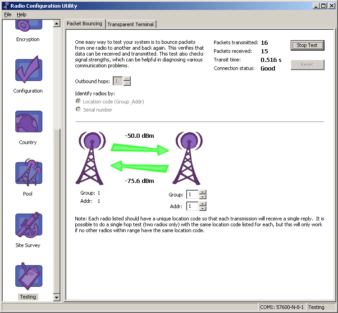Click the Country sidebar label
Viewport: 338px width, 313px height.
click(28, 142)
